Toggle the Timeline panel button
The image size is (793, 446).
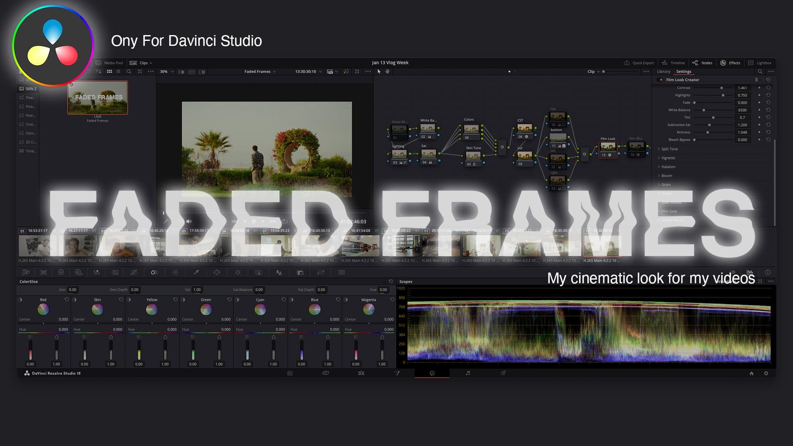click(673, 63)
